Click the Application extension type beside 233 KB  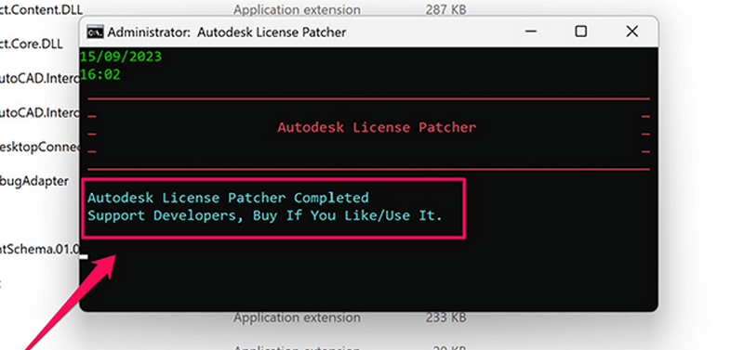pyautogui.click(x=297, y=317)
